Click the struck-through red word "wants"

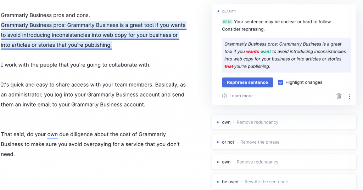pos(252,52)
